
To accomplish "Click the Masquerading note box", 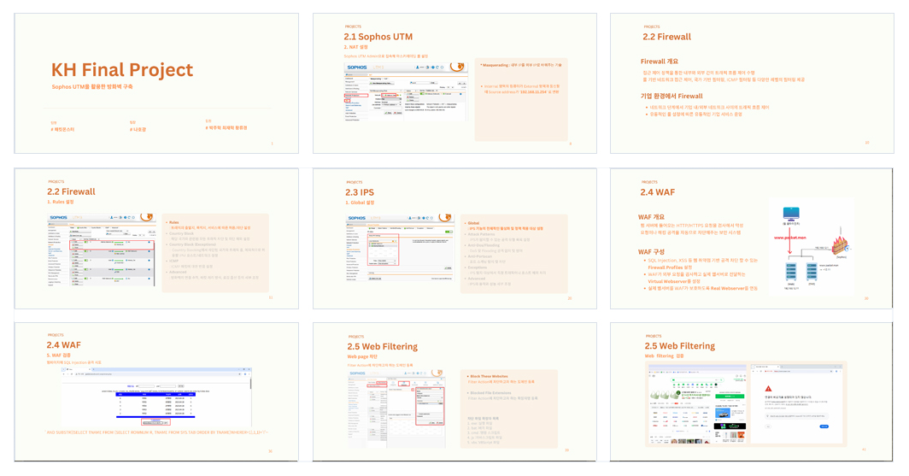I will click(x=521, y=99).
